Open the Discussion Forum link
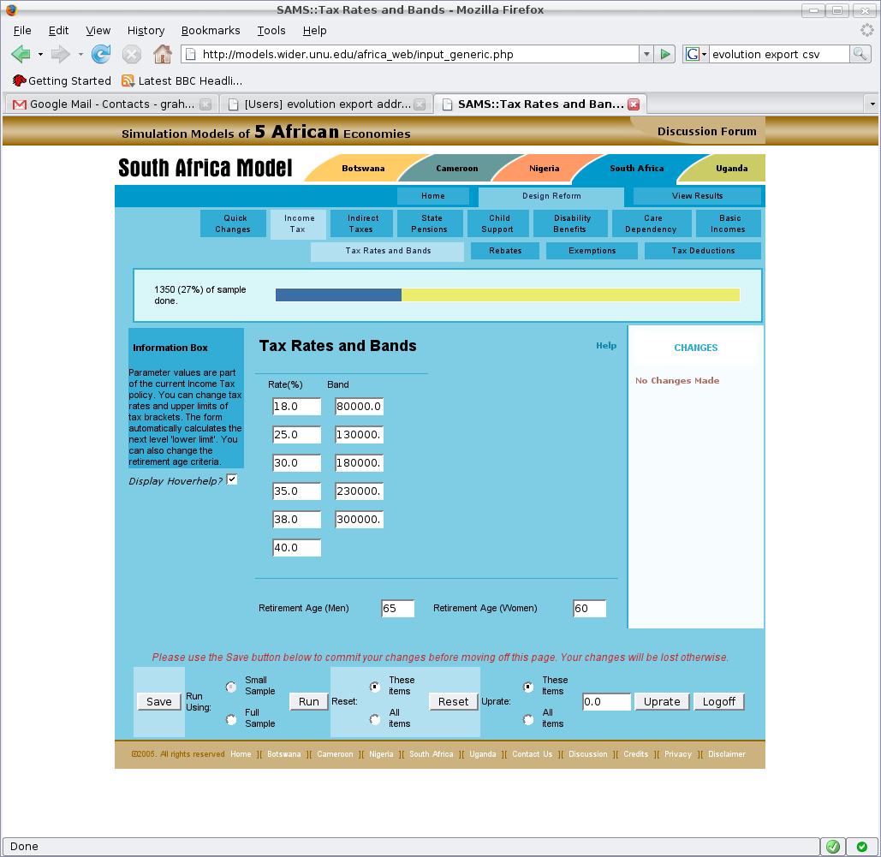Viewport: 881px width, 857px height. (707, 131)
